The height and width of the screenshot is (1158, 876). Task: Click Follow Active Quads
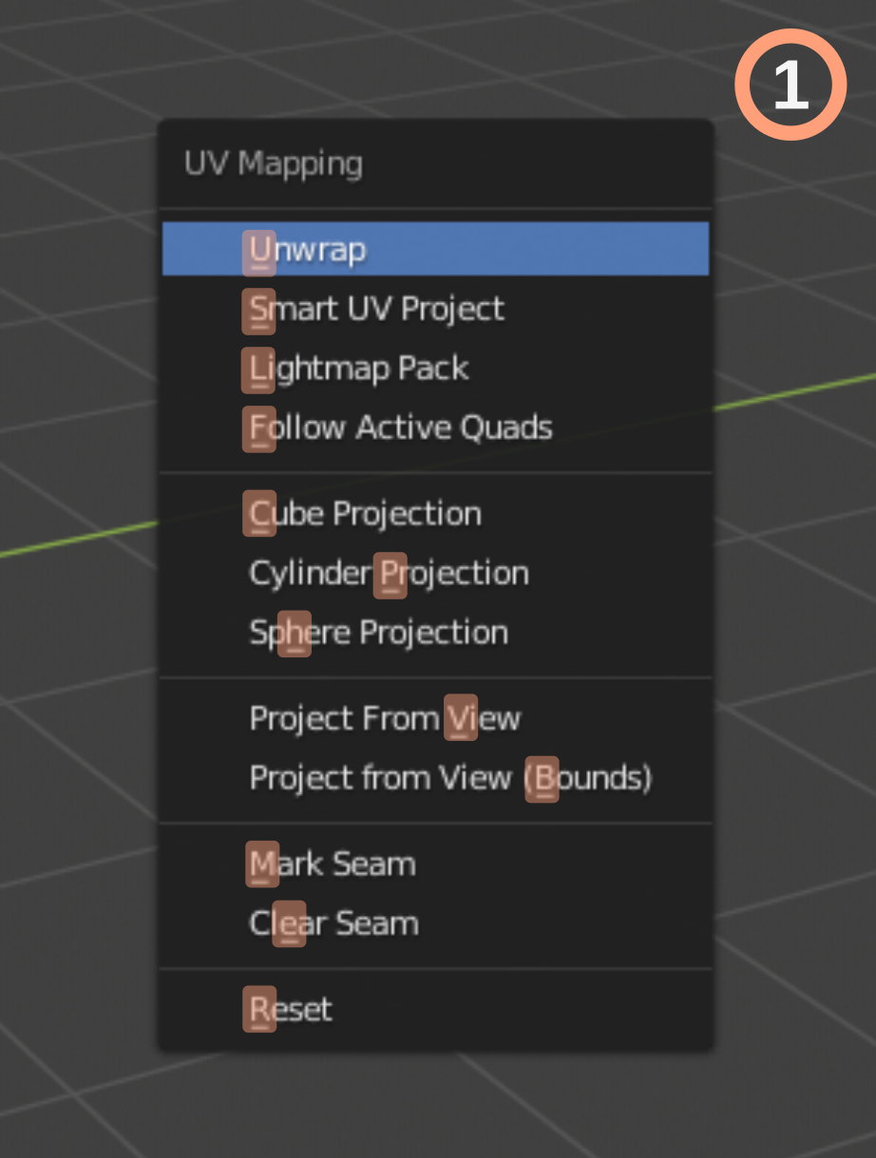coord(435,427)
